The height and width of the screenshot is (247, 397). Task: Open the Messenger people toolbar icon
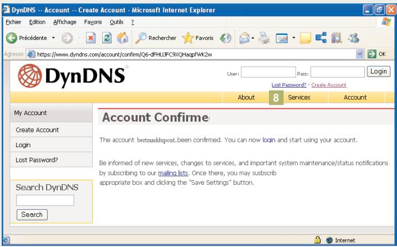click(353, 38)
